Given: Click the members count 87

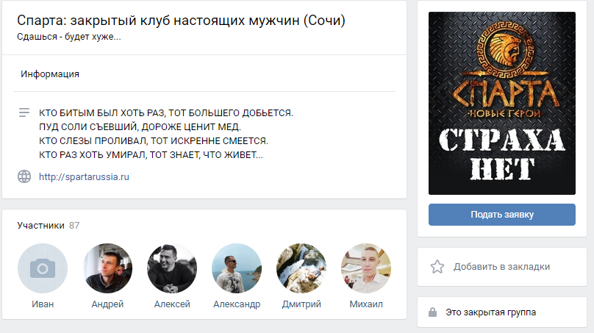Looking at the screenshot, I should 74,226.
